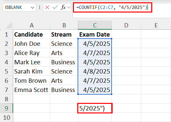Select row 8 header
This screenshot has height=122, width=171.
[x=6, y=99]
